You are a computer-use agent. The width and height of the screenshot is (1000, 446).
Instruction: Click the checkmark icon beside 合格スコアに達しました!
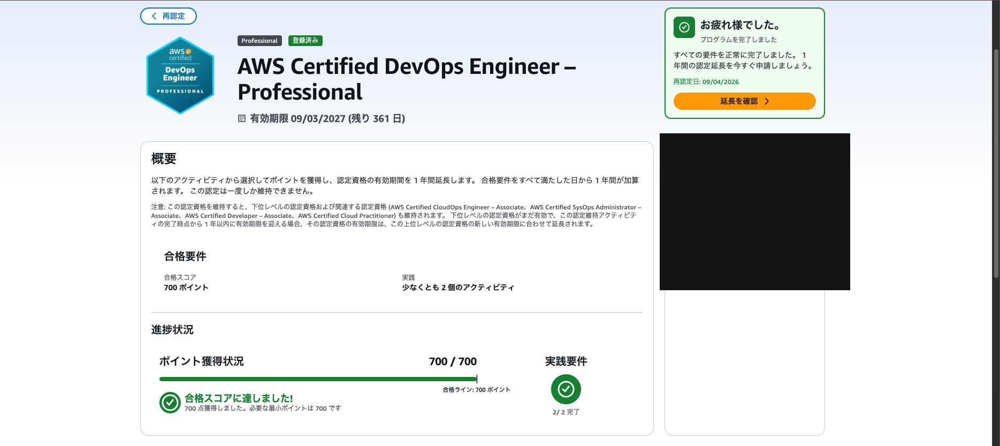pos(170,403)
